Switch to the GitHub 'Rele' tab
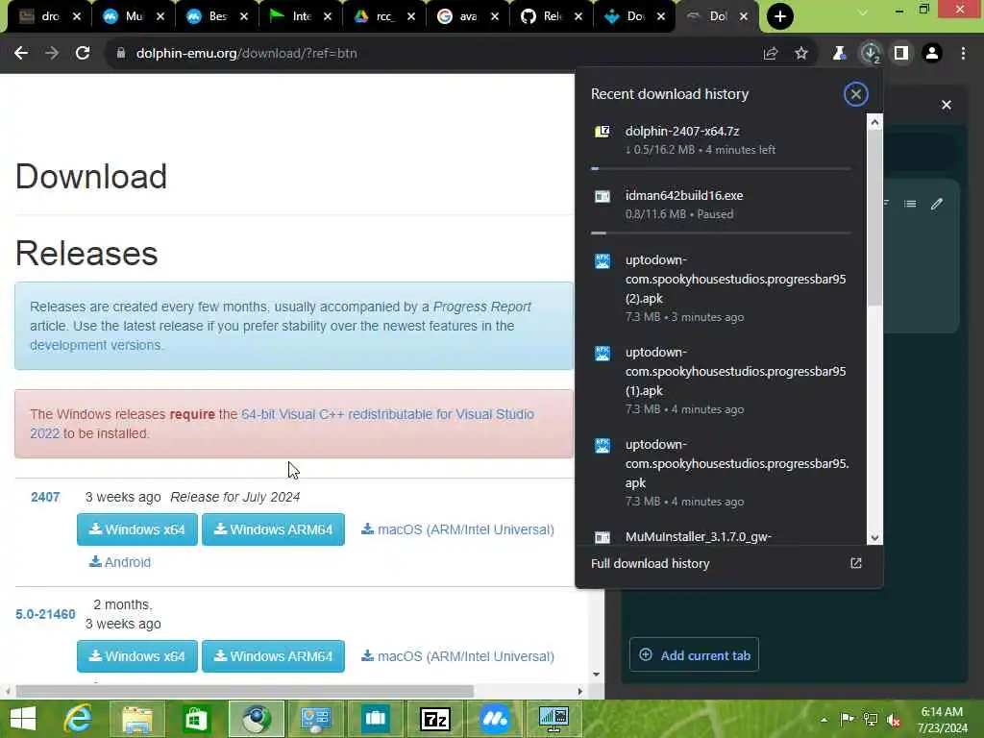The height and width of the screenshot is (738, 984). point(550,16)
